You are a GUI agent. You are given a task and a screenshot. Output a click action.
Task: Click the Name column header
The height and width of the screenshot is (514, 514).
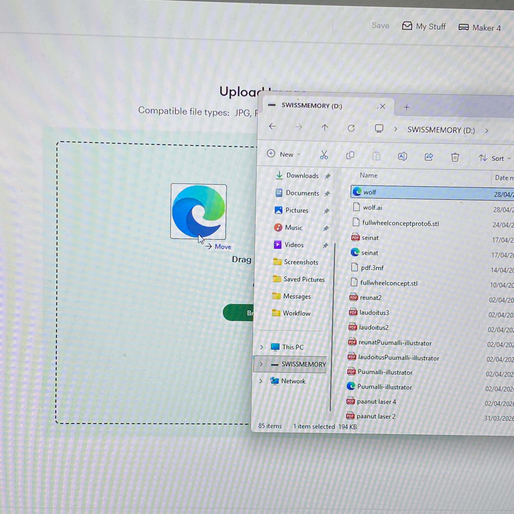point(368,175)
